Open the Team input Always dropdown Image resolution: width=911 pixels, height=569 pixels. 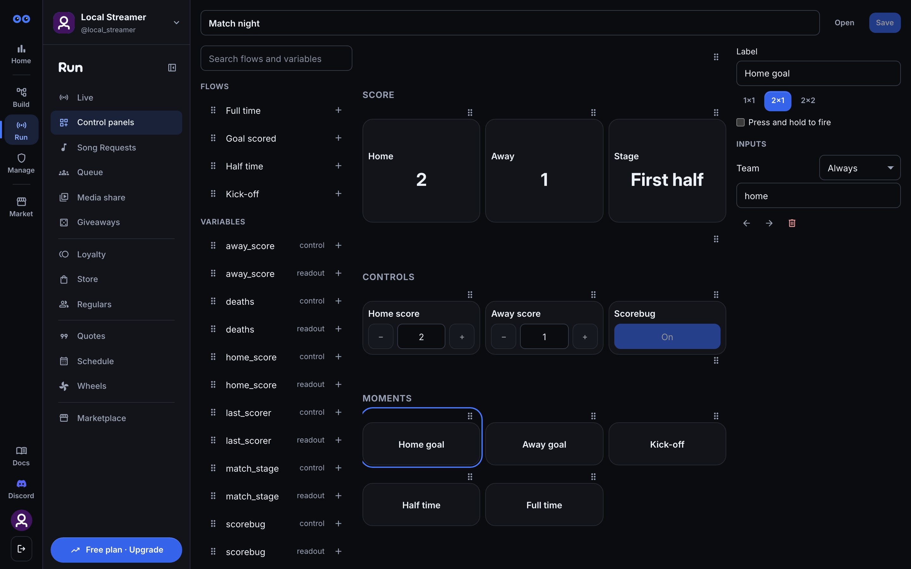point(860,168)
